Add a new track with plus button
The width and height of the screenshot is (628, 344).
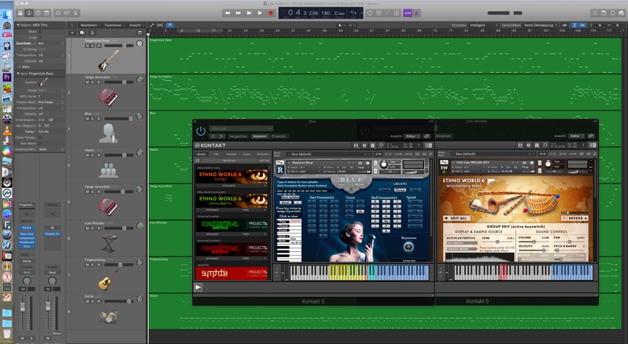72,33
